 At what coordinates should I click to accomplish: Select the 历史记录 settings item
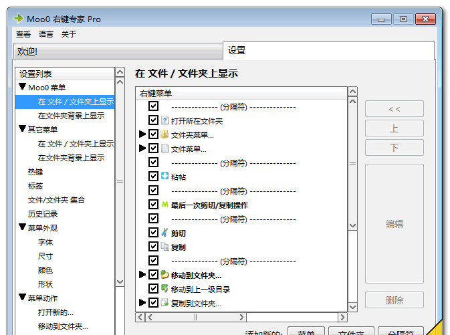(x=43, y=214)
